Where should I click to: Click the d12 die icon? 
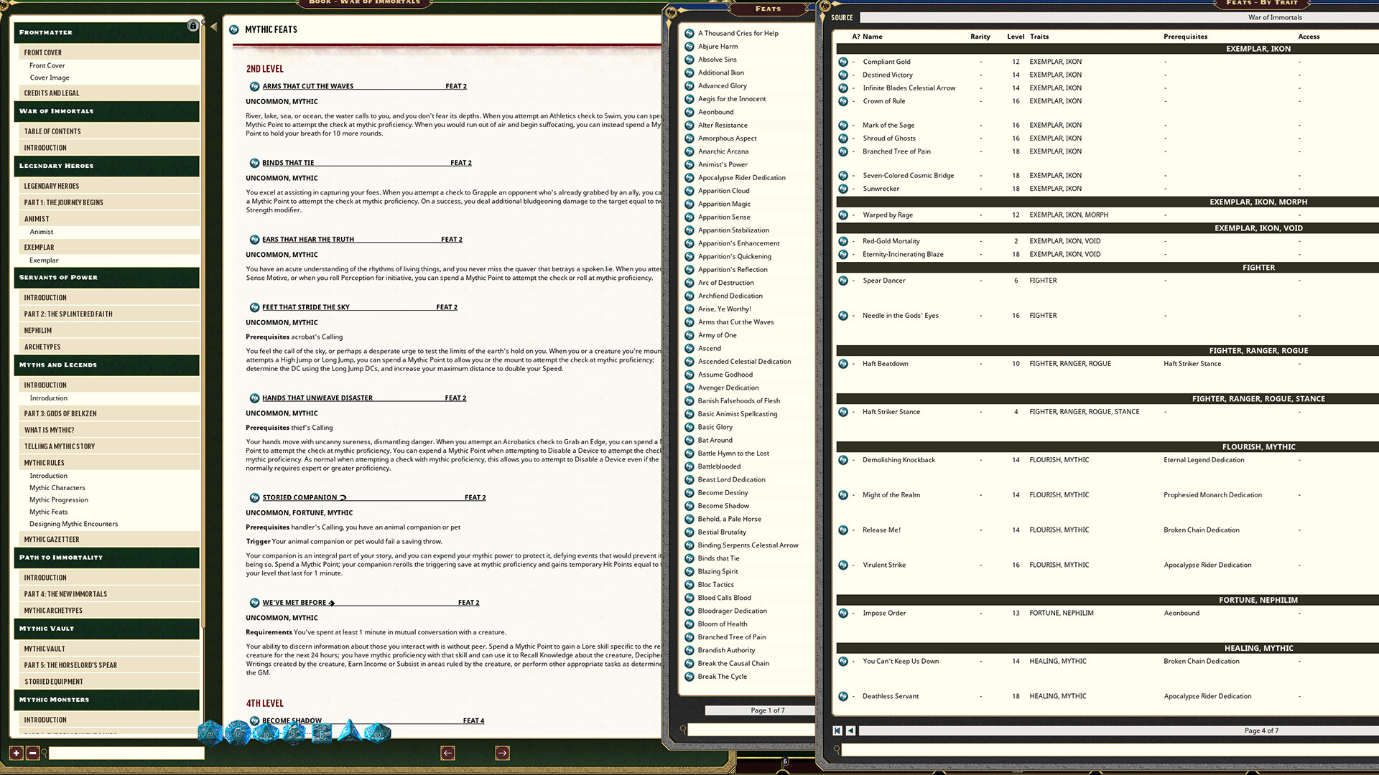click(x=238, y=733)
